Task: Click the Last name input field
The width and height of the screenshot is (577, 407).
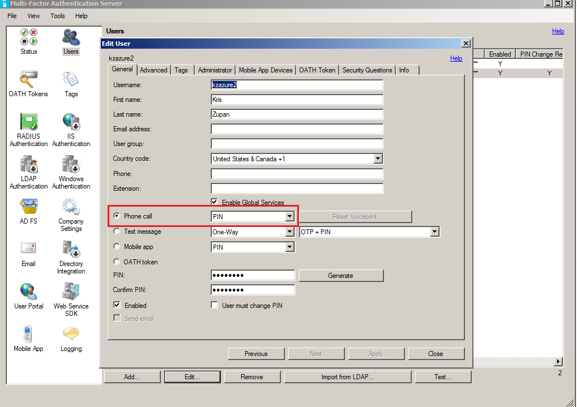Action: point(297,114)
